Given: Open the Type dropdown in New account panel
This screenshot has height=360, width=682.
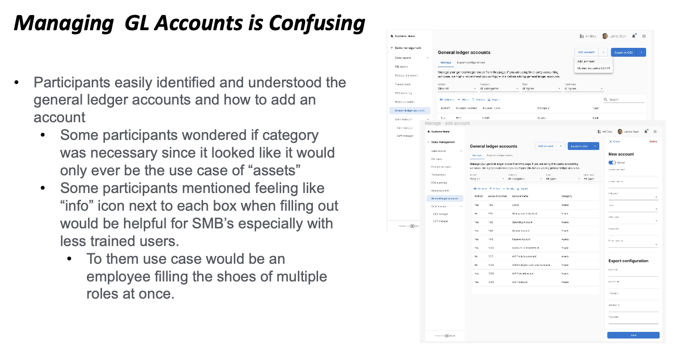Looking at the screenshot, I should pos(634,208).
